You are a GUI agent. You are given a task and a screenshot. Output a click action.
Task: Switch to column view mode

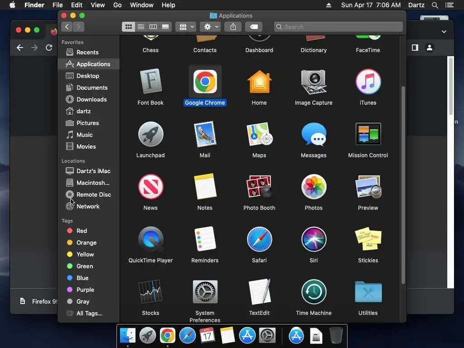(153, 27)
